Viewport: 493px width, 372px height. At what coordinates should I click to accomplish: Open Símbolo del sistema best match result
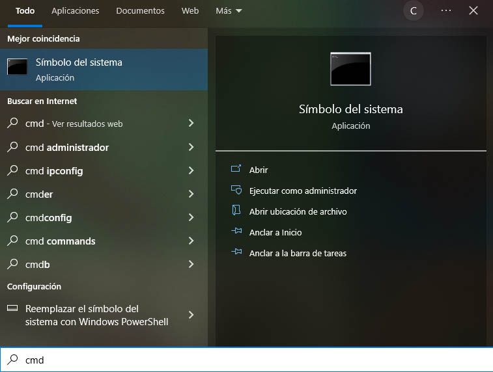tap(104, 70)
